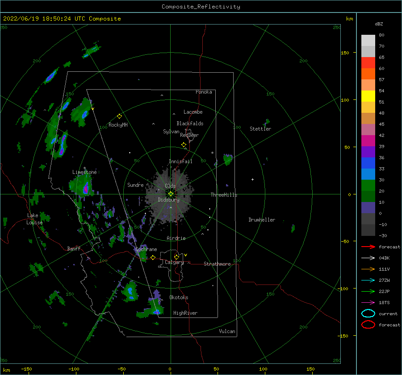Viewport: 402px width, 375px height.
Task: Click the Lake Louise label
Action: click(34, 219)
